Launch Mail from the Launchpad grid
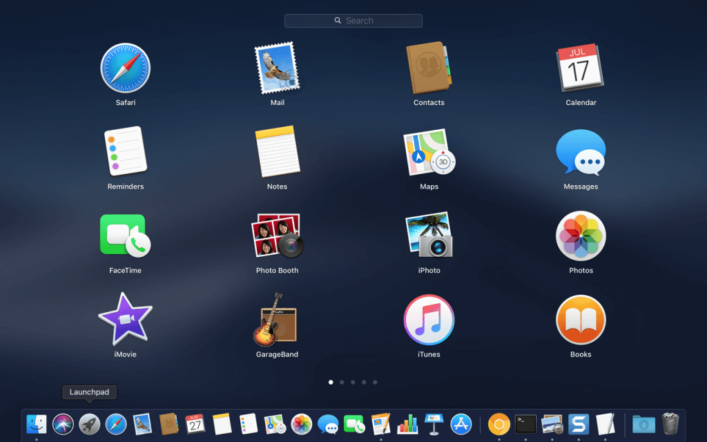The image size is (707, 442). (x=277, y=68)
